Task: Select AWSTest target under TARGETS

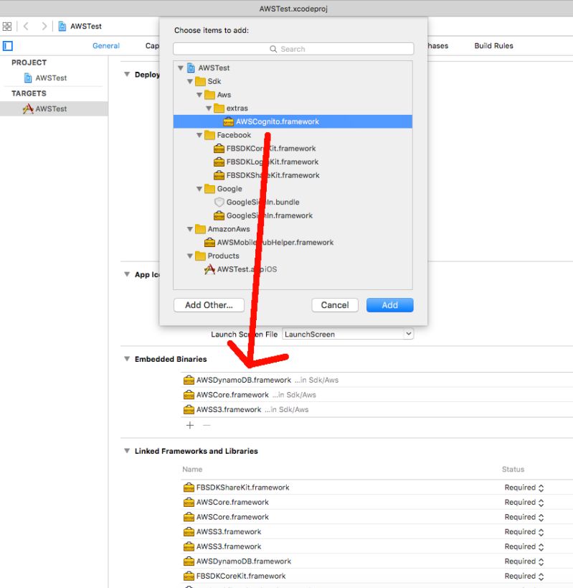Action: (54, 108)
